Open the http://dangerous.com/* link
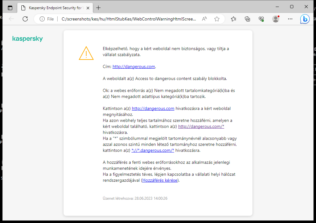 (x=201, y=126)
